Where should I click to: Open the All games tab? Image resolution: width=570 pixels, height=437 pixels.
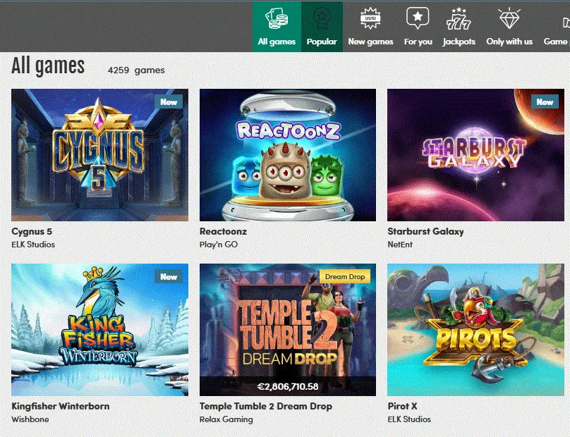pyautogui.click(x=277, y=27)
